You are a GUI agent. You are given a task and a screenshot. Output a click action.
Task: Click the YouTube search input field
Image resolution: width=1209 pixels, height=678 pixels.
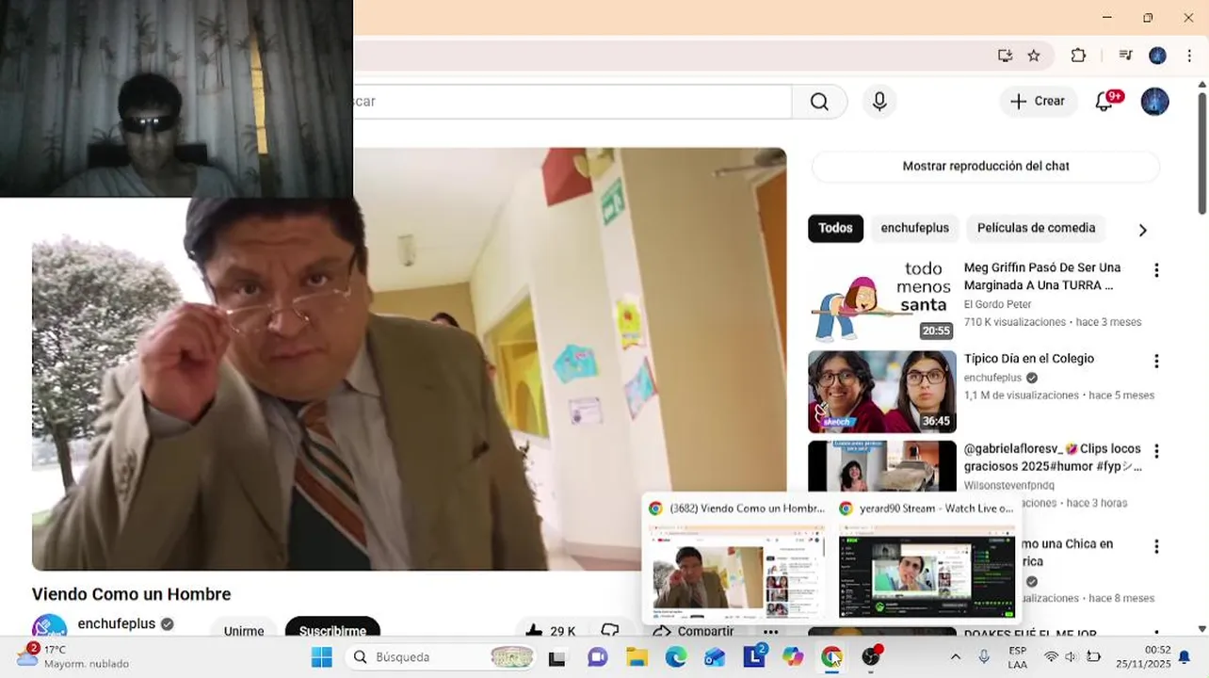click(572, 102)
